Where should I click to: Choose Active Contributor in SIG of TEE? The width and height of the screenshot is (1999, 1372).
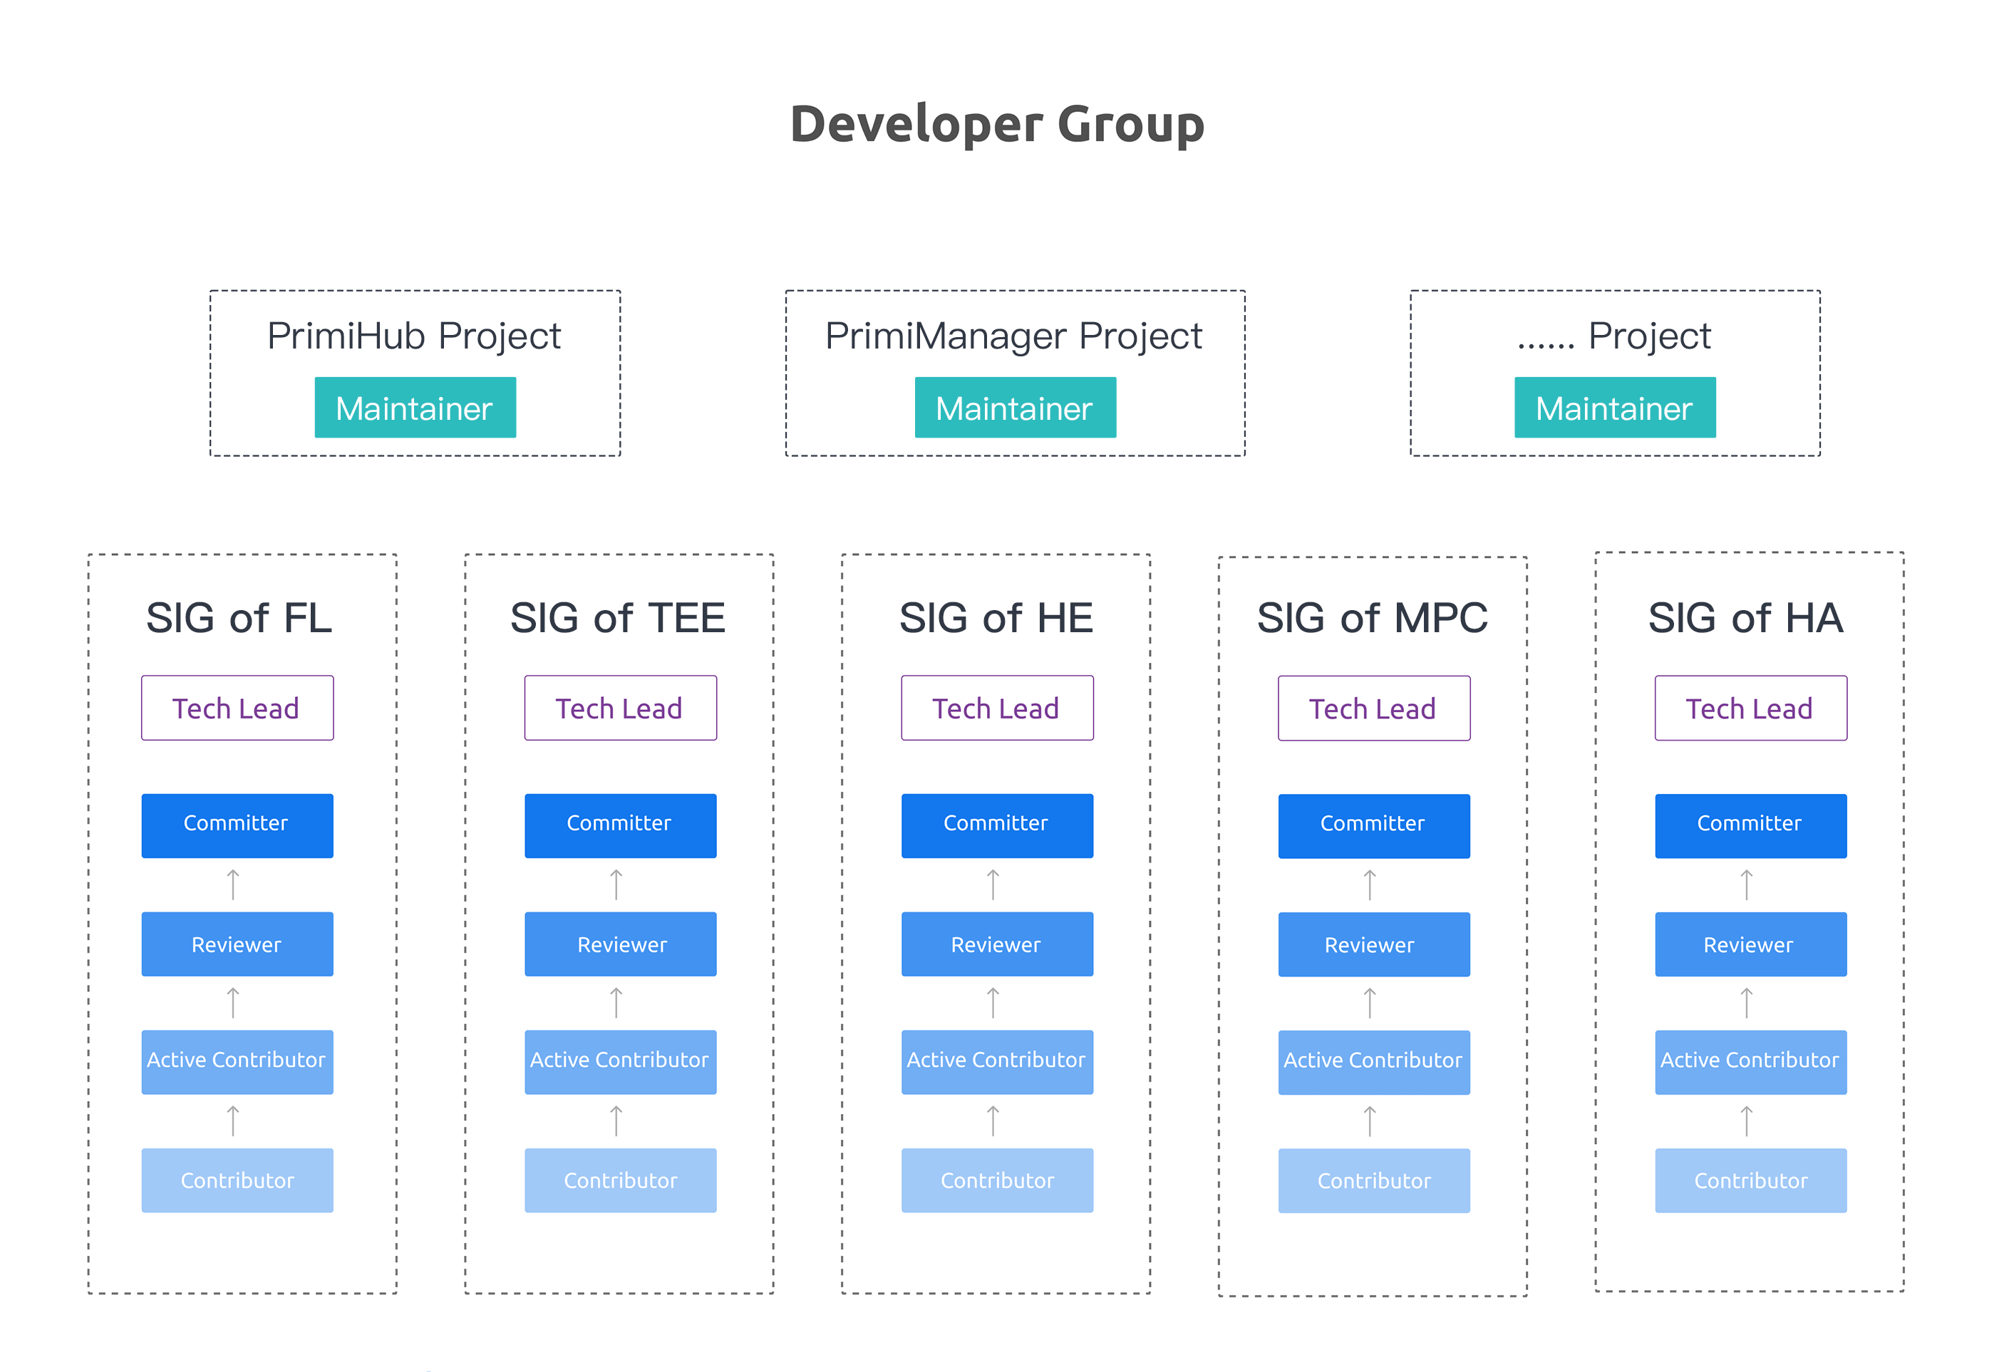pos(620,1063)
